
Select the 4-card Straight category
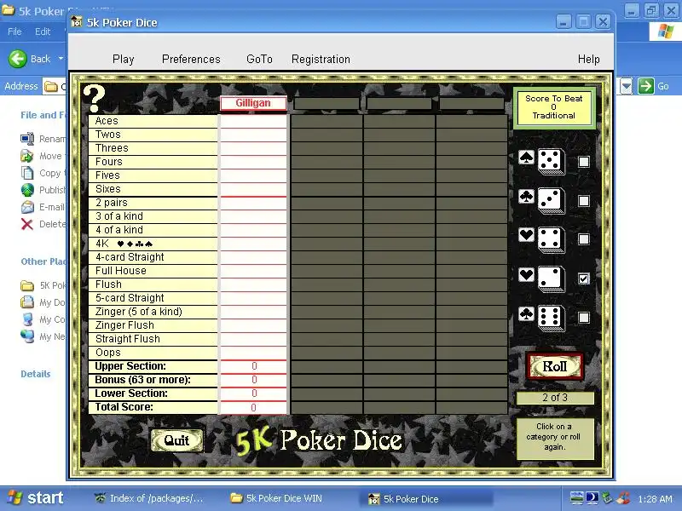pyautogui.click(x=153, y=257)
